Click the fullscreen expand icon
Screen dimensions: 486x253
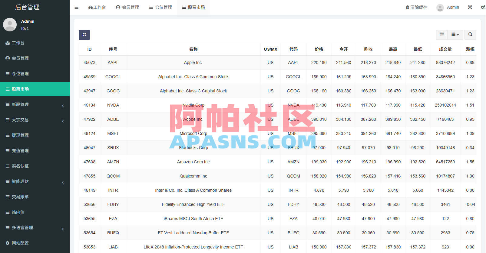point(470,7)
